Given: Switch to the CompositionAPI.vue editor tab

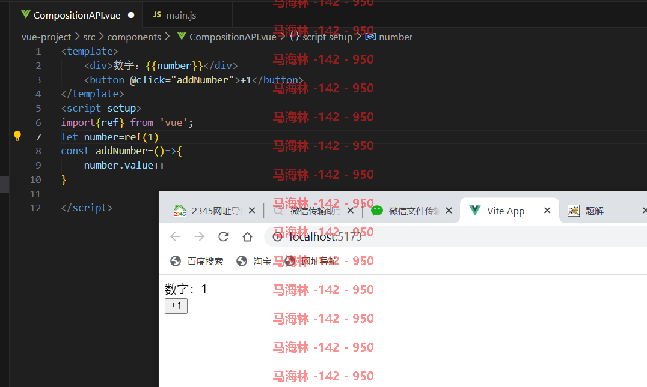Looking at the screenshot, I should pos(76,15).
